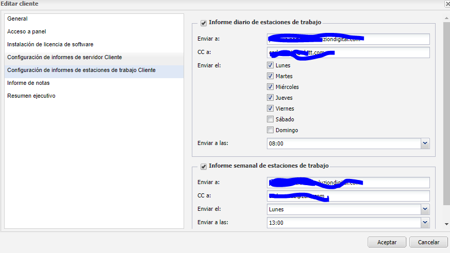The image size is (450, 253).
Task: Select General in the left menu
Action: (x=17, y=19)
